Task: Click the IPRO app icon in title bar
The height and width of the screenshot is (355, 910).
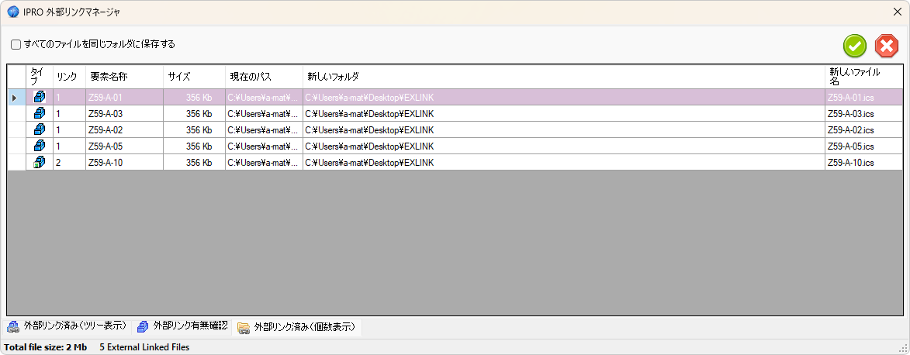Action: [x=12, y=12]
